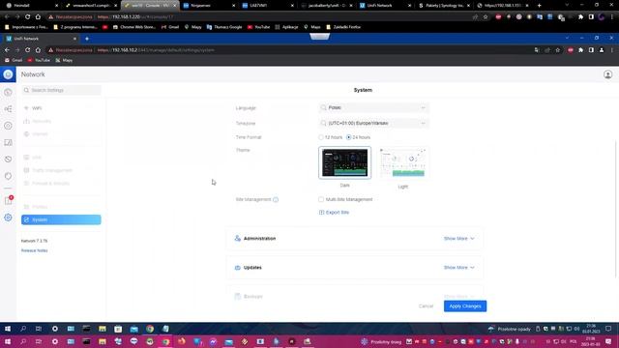Select 24 hours time format
The image size is (619, 348).
tap(348, 137)
